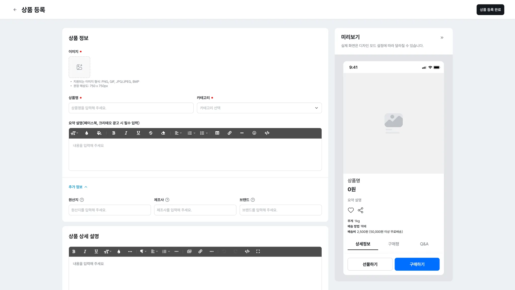
Task: Collapse the 추가 정보 section
Action: pos(78,187)
